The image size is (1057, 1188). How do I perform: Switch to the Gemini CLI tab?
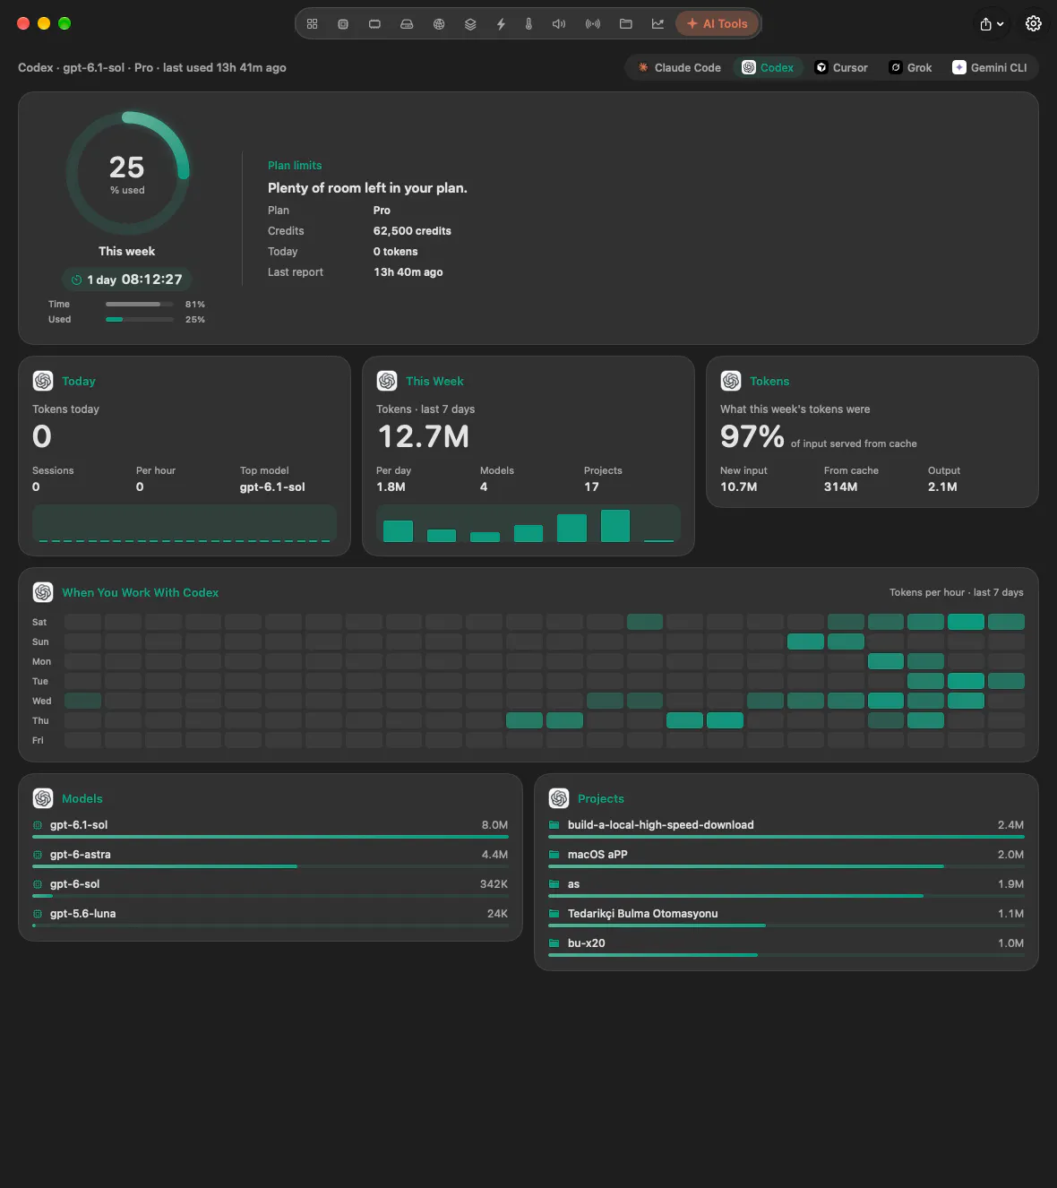(x=990, y=67)
